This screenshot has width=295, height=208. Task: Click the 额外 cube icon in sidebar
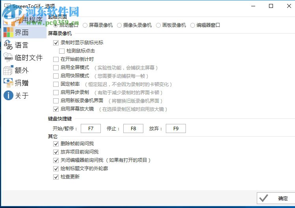pyautogui.click(x=8, y=70)
